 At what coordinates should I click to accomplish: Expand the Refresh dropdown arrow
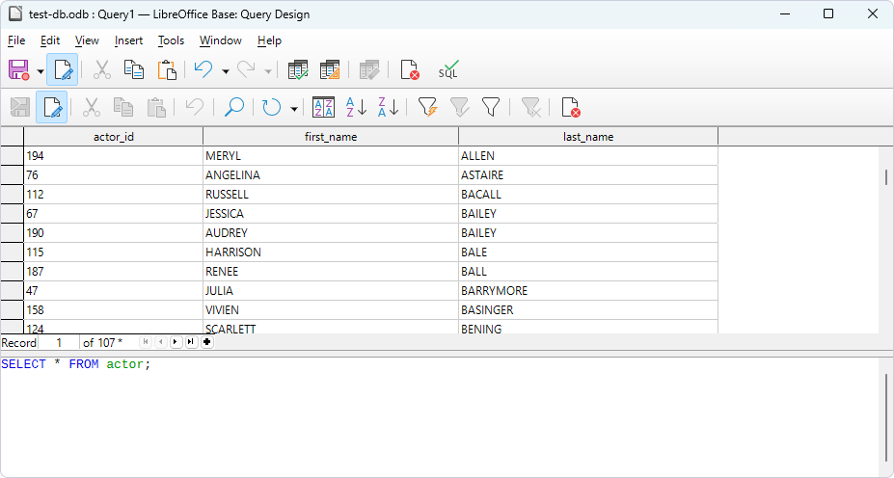[293, 108]
